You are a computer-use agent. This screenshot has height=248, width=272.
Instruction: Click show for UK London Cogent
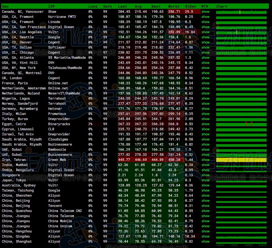pyautogui.click(x=205, y=78)
